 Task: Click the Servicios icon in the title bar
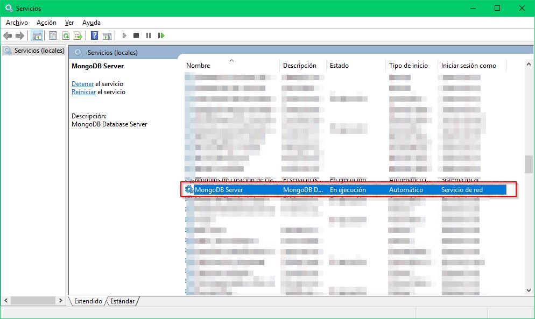click(9, 8)
